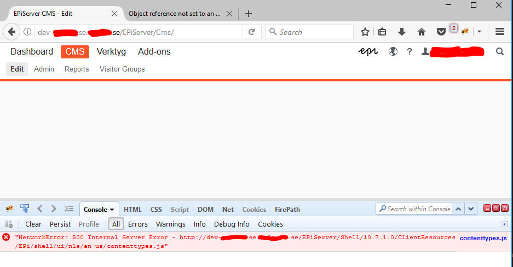
Task: Focus the browser URL address bar
Action: click(139, 32)
